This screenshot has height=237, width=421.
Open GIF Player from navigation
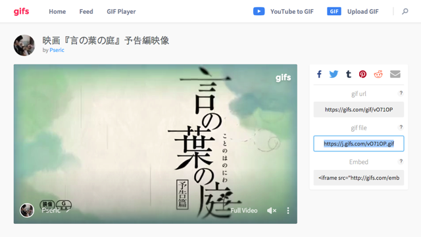coord(121,12)
